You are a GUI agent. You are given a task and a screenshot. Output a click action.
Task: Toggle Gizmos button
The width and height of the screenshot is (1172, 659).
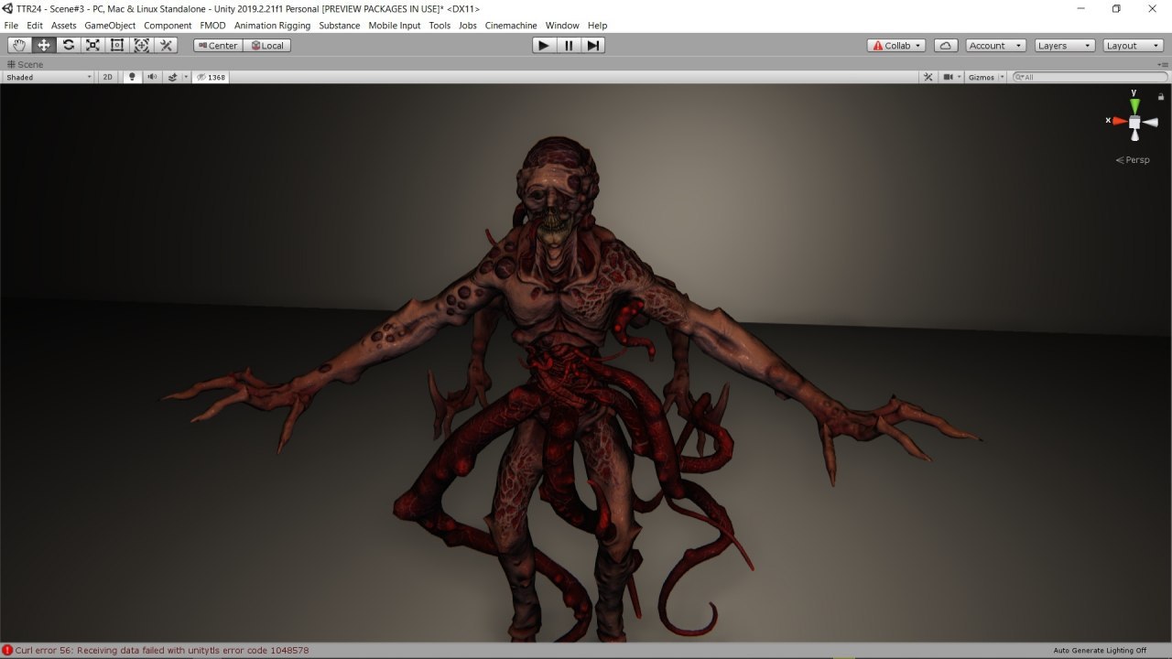[981, 77]
